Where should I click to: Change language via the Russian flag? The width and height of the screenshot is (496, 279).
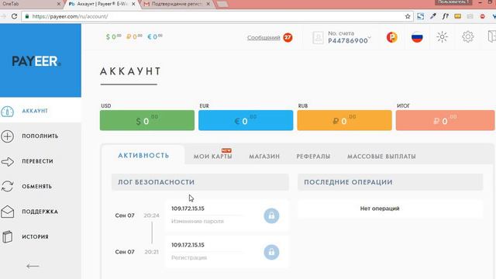coord(417,38)
